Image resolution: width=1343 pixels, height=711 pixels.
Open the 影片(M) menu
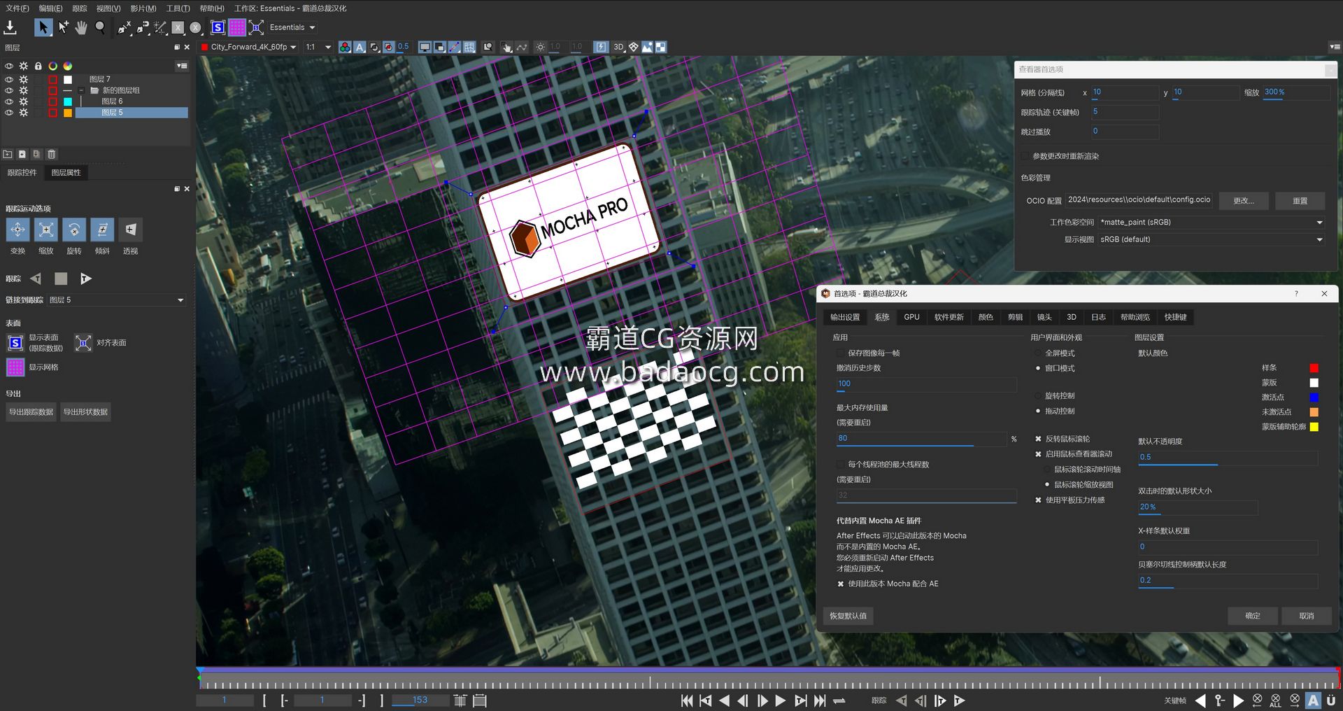point(143,8)
